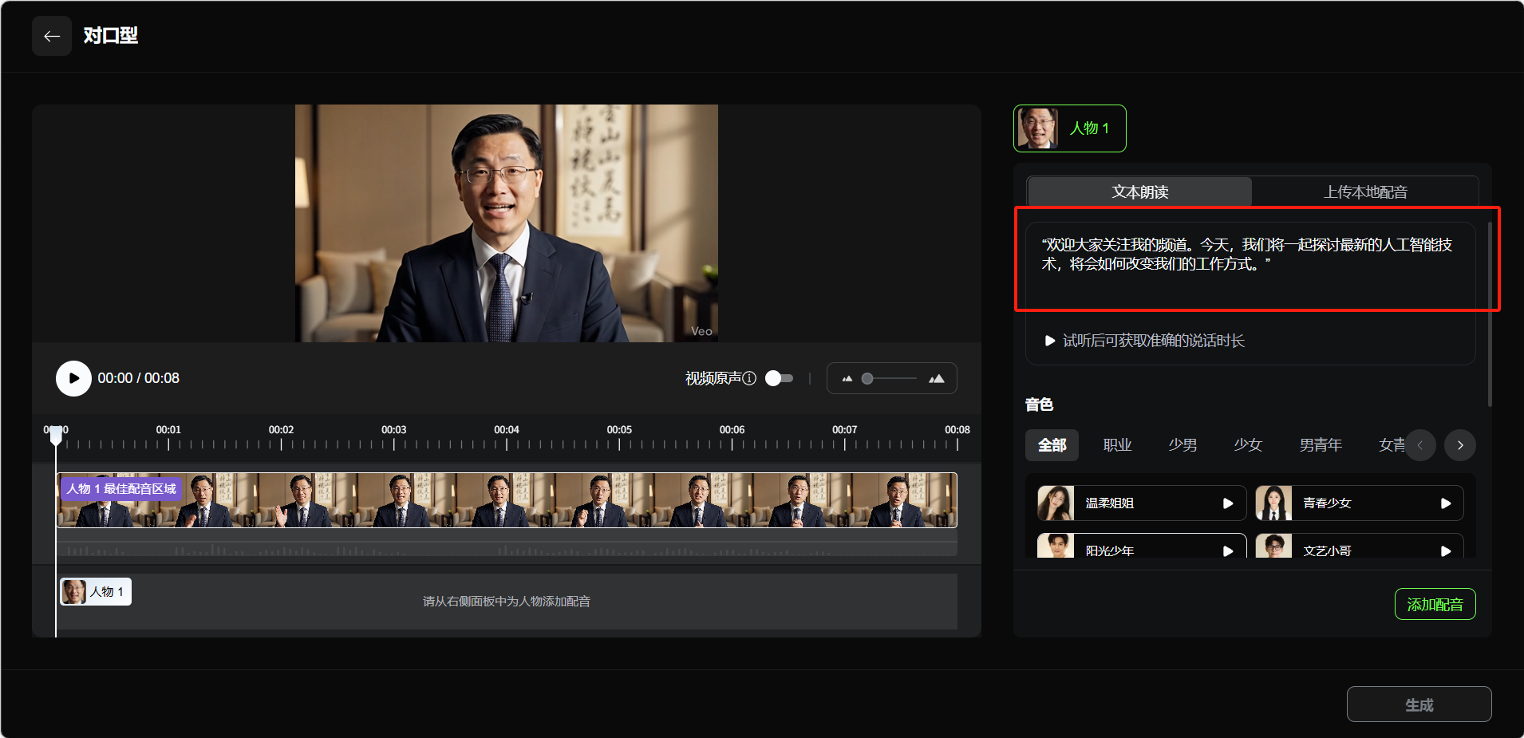This screenshot has height=738, width=1524.
Task: Preview the 青春少女 voice
Action: 1445,503
